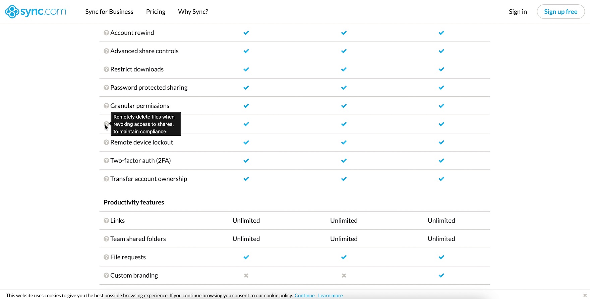Screen dimensions: 590x299
Task: Click help icon next to Custom branding
Action: pos(106,276)
